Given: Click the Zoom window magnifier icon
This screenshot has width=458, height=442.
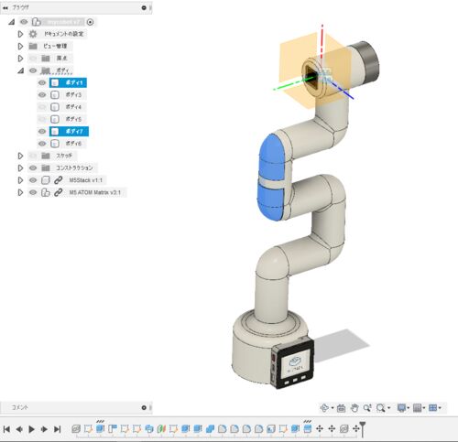Looking at the screenshot, I should [381, 408].
